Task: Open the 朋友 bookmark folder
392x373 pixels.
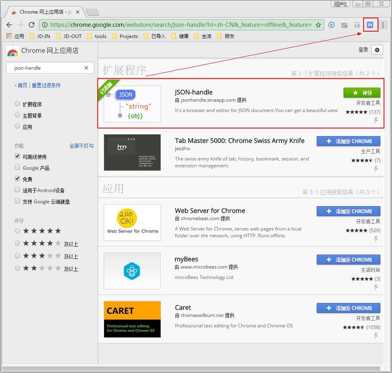Action: [226, 36]
